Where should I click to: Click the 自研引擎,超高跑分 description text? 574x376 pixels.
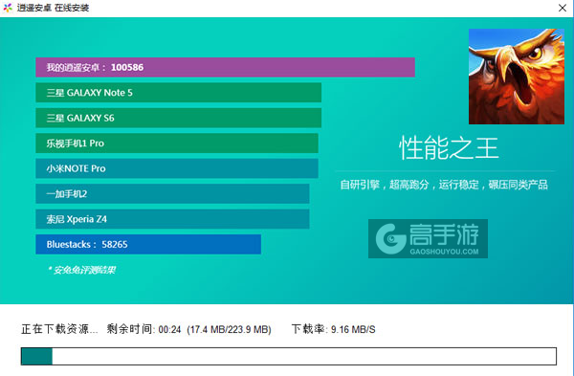(x=444, y=185)
